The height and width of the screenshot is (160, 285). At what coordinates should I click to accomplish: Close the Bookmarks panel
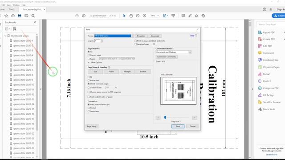[35, 22]
